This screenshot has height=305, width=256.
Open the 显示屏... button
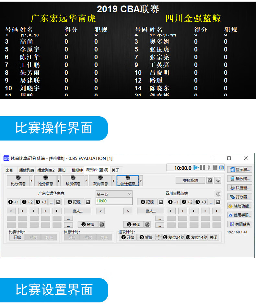click(240, 170)
